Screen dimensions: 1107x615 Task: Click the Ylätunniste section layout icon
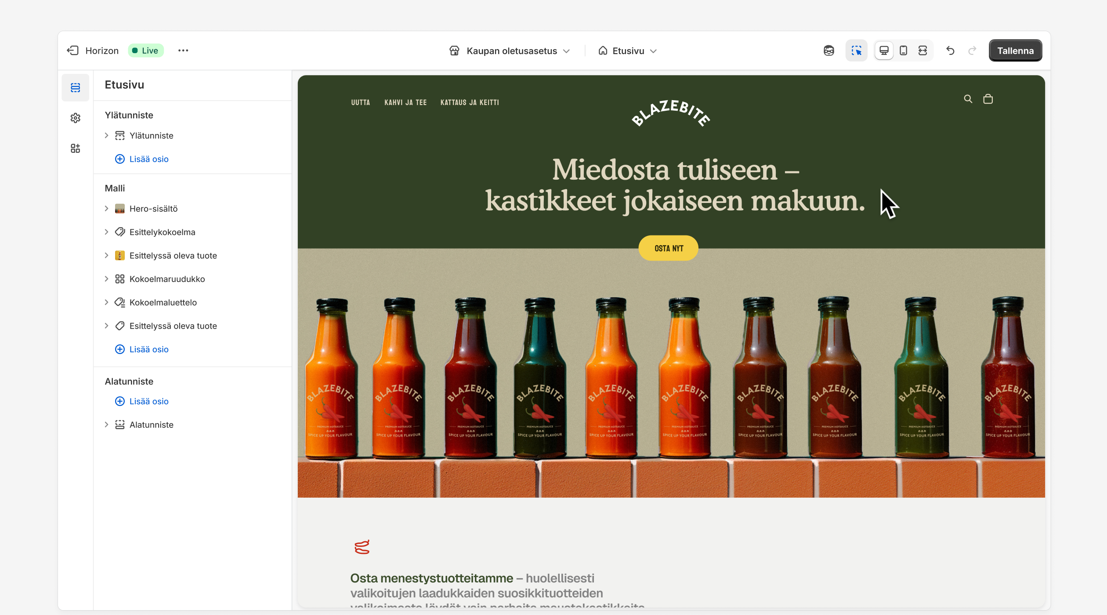tap(119, 136)
